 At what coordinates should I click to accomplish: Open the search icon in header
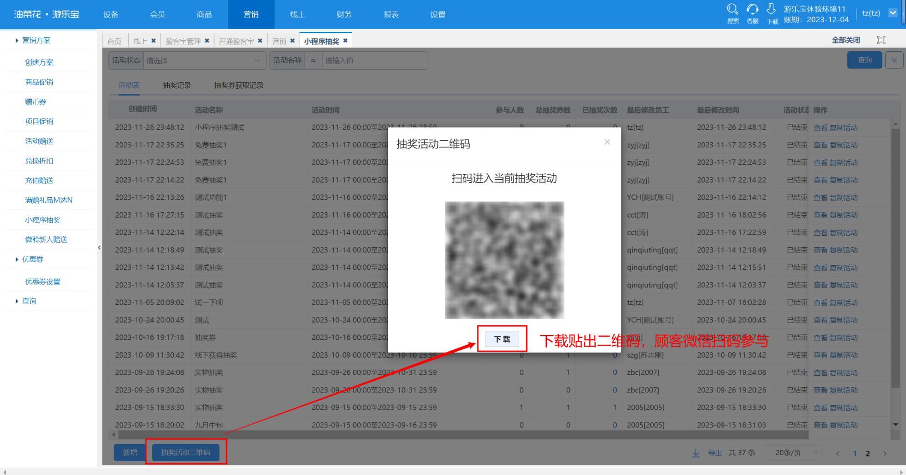pyautogui.click(x=733, y=9)
